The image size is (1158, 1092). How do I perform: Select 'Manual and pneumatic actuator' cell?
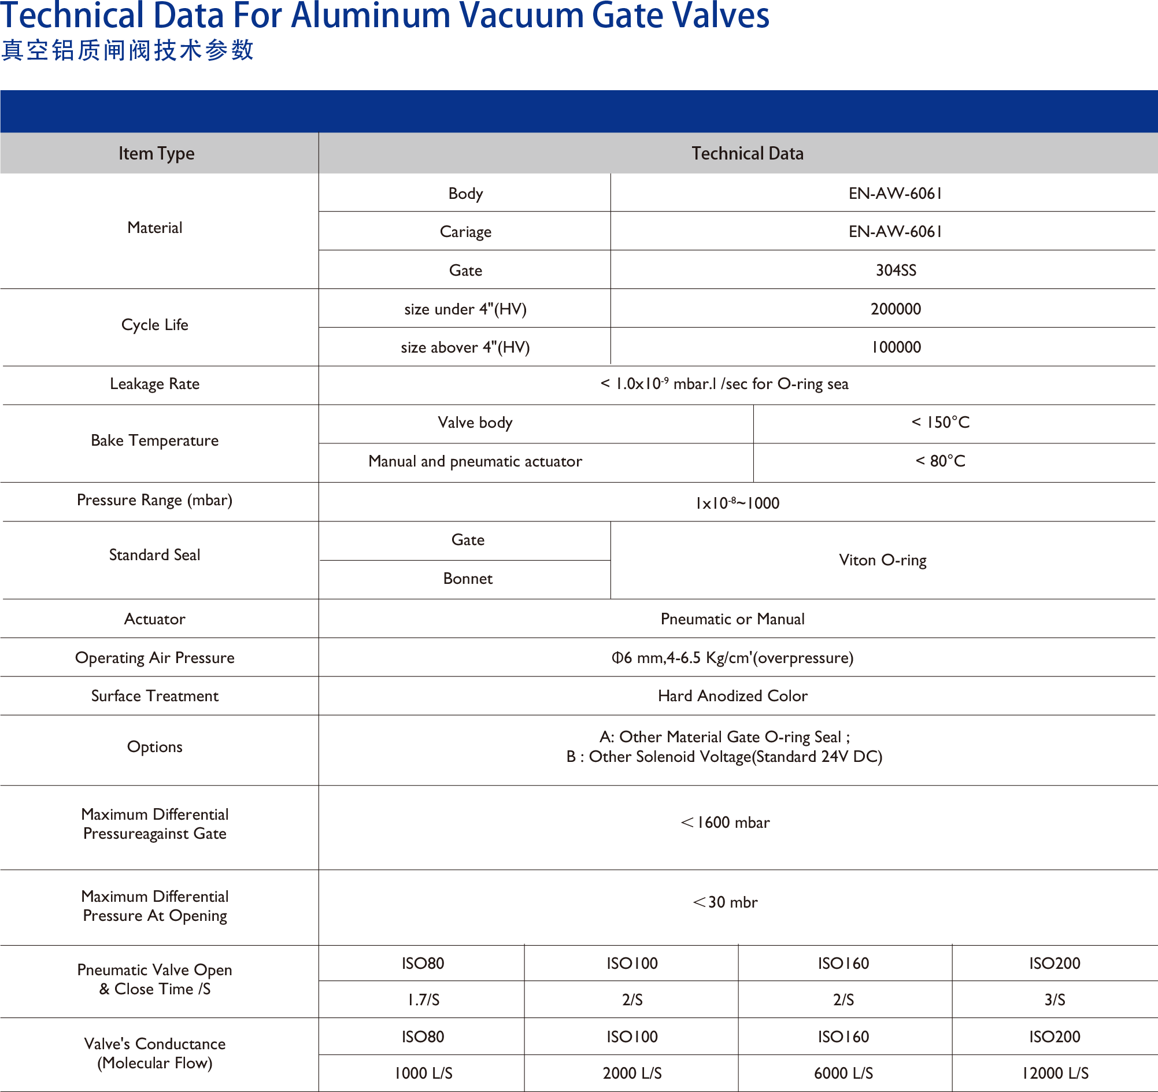point(475,462)
